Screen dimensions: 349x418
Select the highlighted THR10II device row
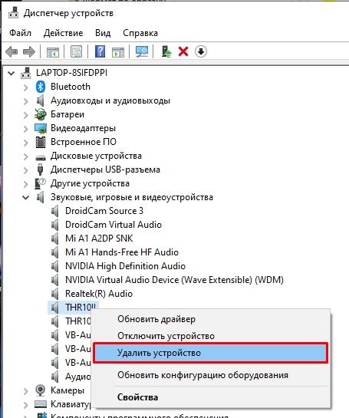pyautogui.click(x=74, y=308)
